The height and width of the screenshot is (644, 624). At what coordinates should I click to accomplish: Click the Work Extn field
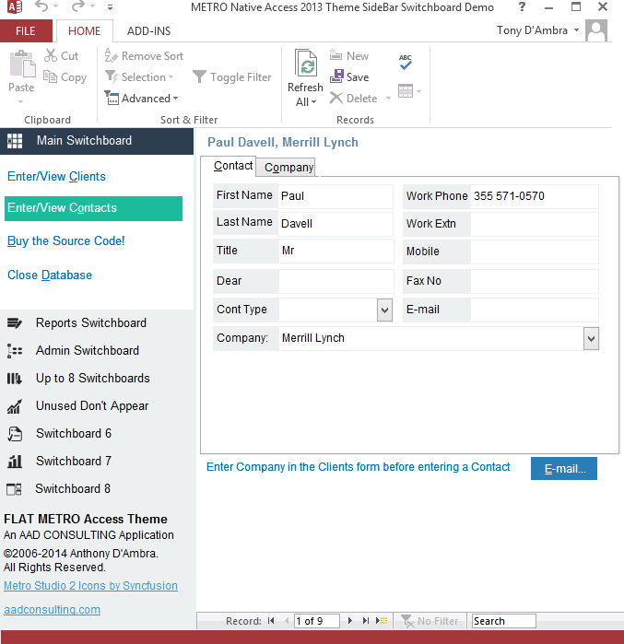(534, 224)
